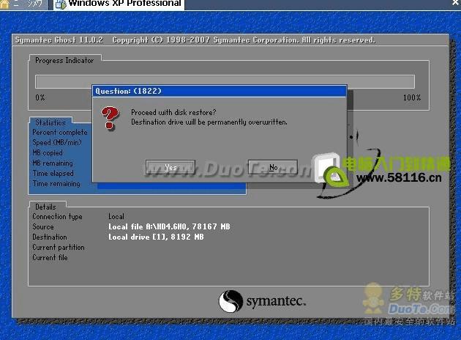Click the 'Time remaining' label
The width and height of the screenshot is (461, 340).
[56, 184]
